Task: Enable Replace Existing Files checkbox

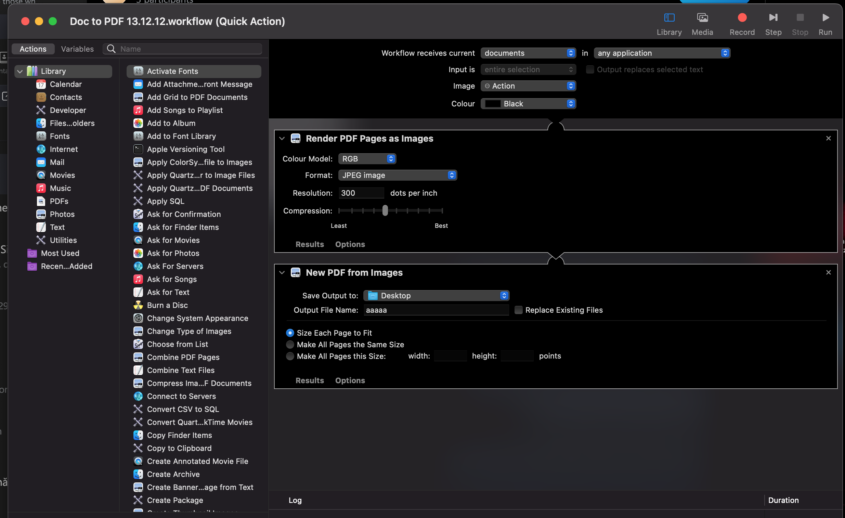Action: click(x=519, y=310)
